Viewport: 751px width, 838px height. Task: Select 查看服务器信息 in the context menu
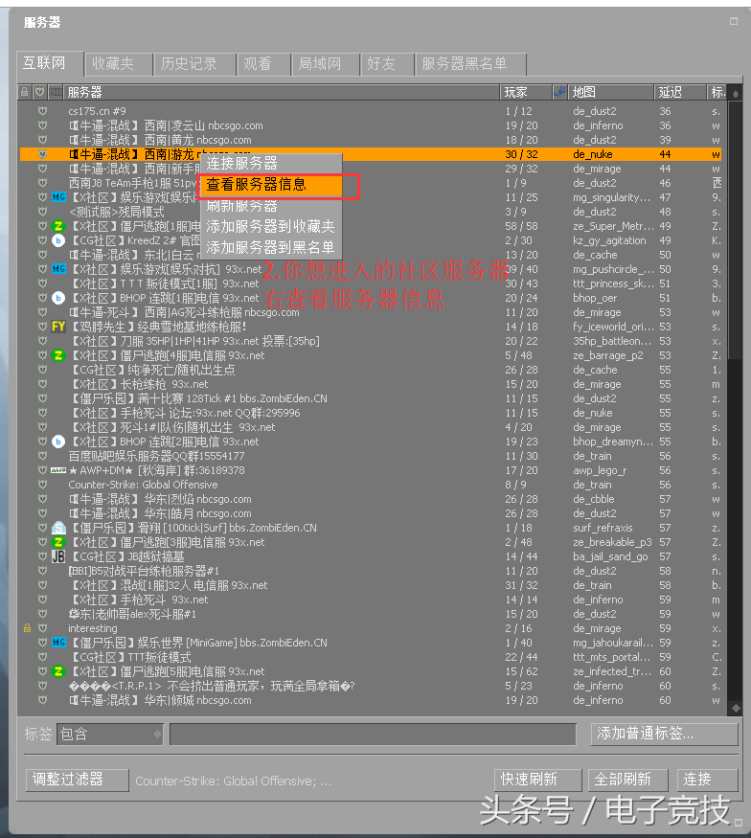click(256, 185)
